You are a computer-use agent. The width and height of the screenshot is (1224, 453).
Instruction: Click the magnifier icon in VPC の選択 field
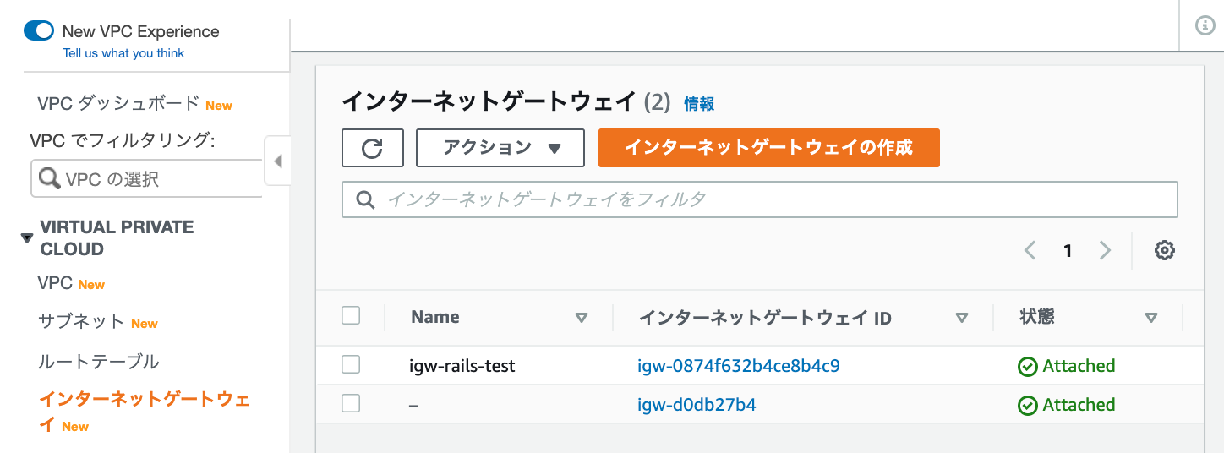pos(51,178)
